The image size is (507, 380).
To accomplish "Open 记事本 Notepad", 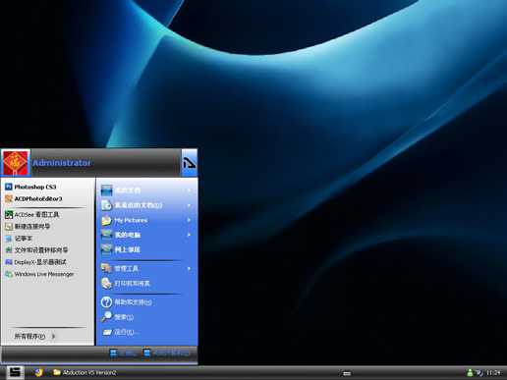I will [19, 239].
